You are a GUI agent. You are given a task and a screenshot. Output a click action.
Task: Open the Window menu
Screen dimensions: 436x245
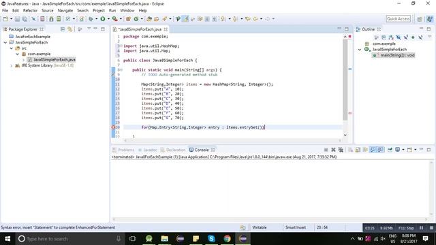coord(127,11)
